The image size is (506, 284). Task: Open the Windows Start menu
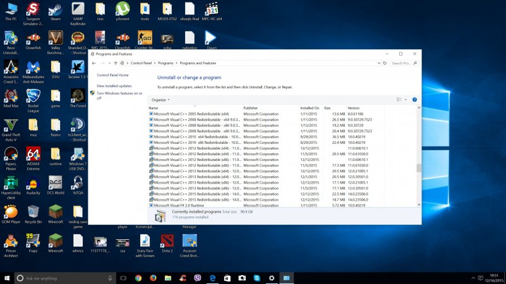coord(7,278)
